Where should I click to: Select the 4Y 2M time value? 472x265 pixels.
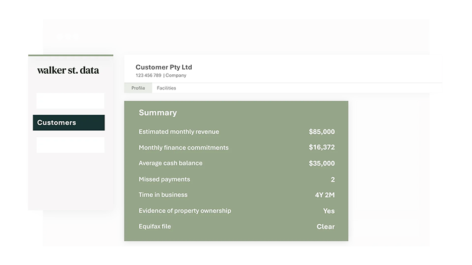(324, 195)
